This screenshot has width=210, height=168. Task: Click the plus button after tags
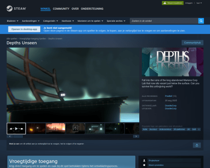[199, 130]
